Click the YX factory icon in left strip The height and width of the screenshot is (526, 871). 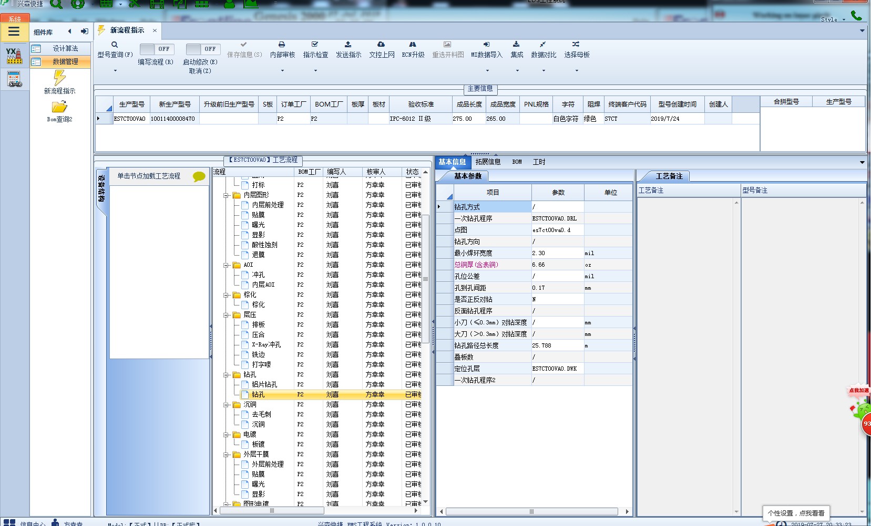point(14,56)
